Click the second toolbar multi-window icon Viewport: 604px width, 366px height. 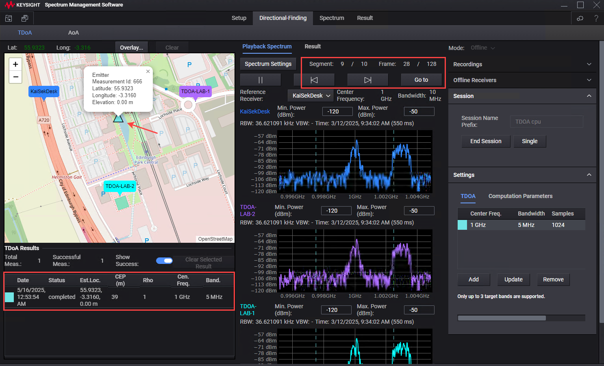tap(25, 18)
